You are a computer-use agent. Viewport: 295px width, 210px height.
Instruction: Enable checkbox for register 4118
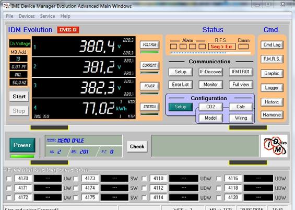click(219, 188)
